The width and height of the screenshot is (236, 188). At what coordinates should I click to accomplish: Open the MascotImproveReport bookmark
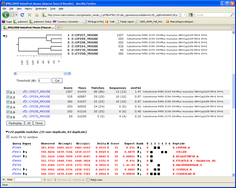[x=180, y=21]
